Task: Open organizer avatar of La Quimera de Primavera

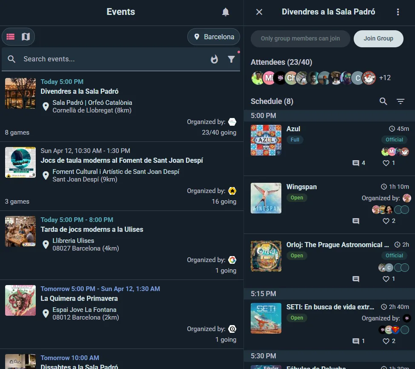Action: [232, 329]
